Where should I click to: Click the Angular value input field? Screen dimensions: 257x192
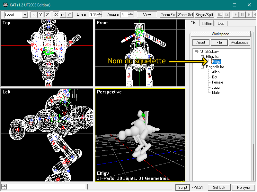[x=124, y=15]
